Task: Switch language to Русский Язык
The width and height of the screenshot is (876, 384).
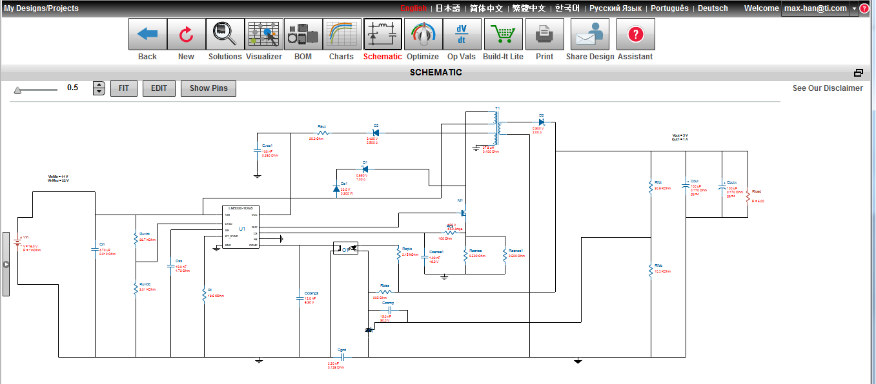Action: (616, 8)
